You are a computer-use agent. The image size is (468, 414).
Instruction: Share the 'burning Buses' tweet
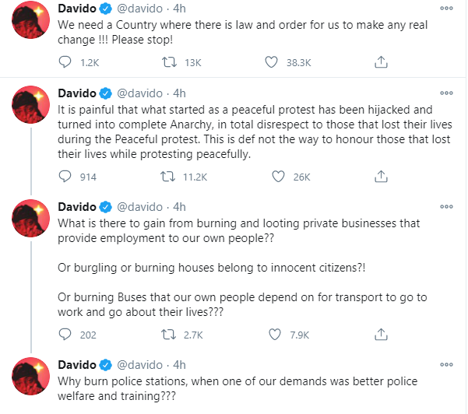pyautogui.click(x=381, y=335)
